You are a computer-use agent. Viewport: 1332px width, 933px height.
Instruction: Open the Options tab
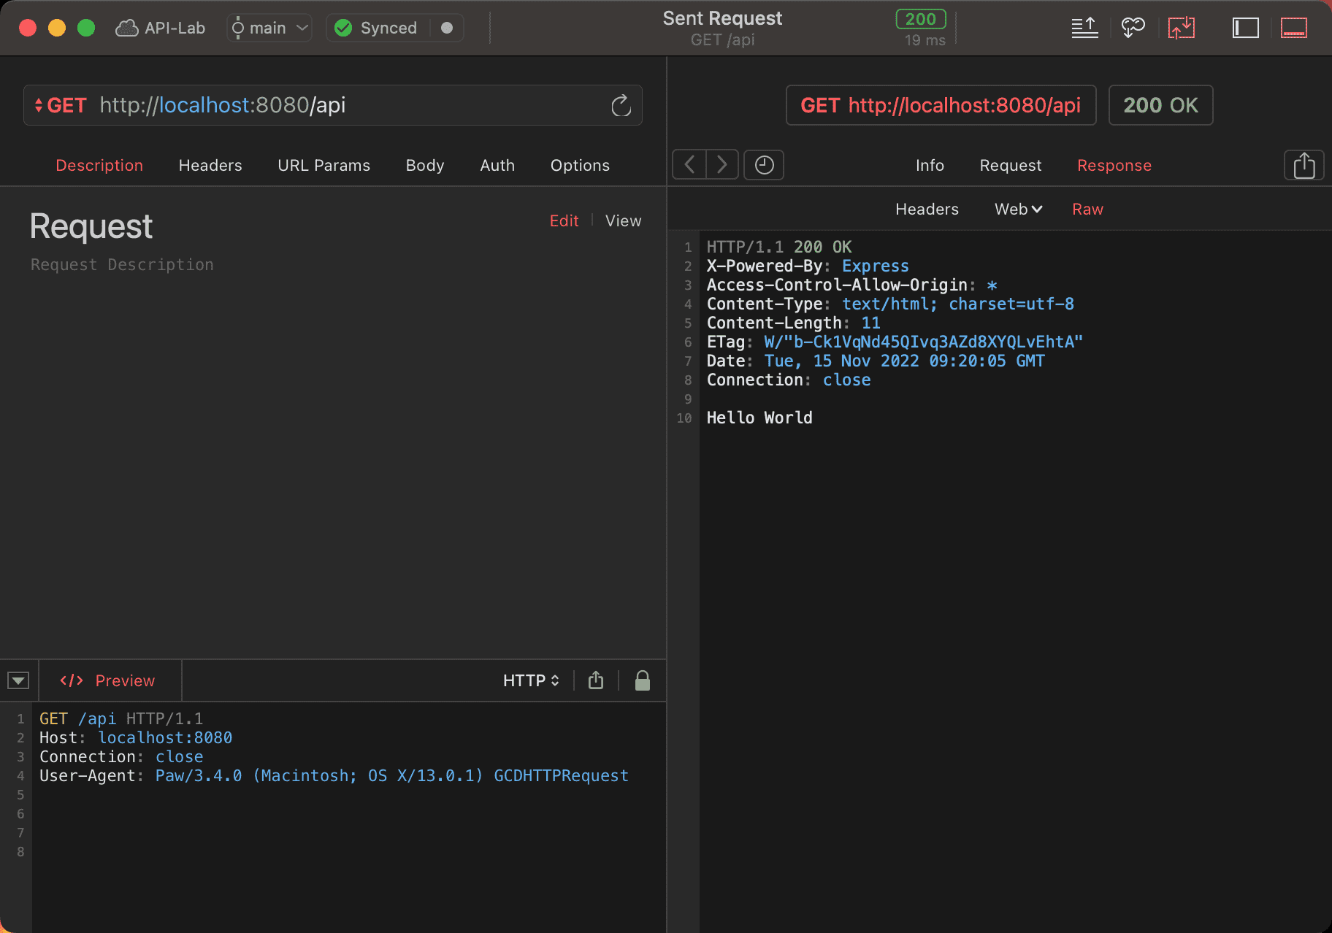(x=580, y=165)
